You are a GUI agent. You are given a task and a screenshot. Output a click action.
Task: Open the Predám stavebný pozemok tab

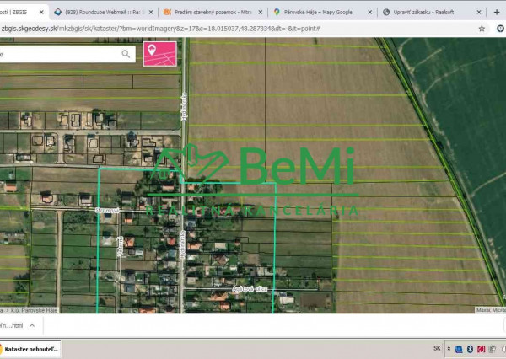pyautogui.click(x=212, y=13)
